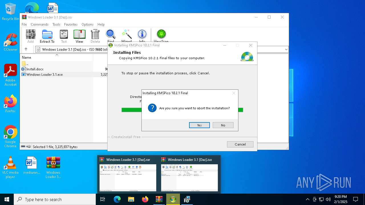Click the taskbar search box
Screen dimensions: 365x205
click(55, 199)
